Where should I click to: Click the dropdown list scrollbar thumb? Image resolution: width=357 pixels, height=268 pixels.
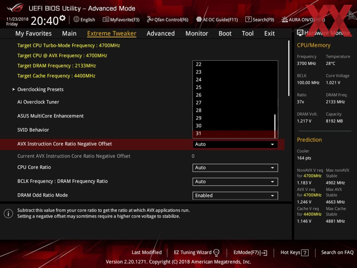(x=275, y=126)
